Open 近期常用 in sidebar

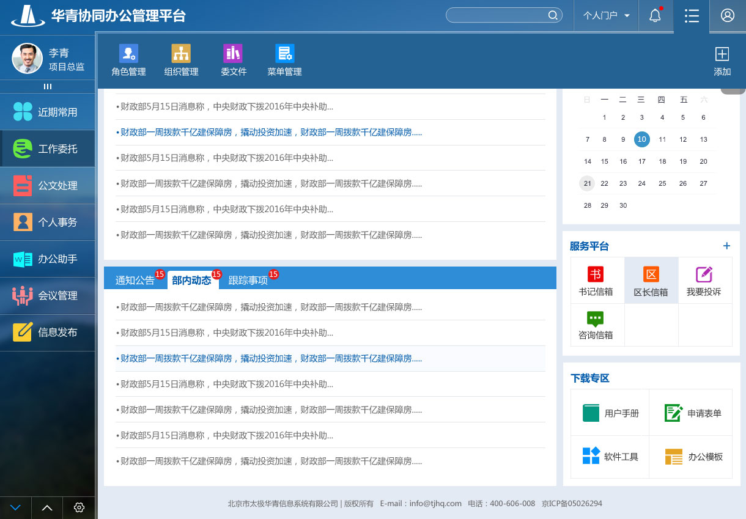click(x=48, y=112)
